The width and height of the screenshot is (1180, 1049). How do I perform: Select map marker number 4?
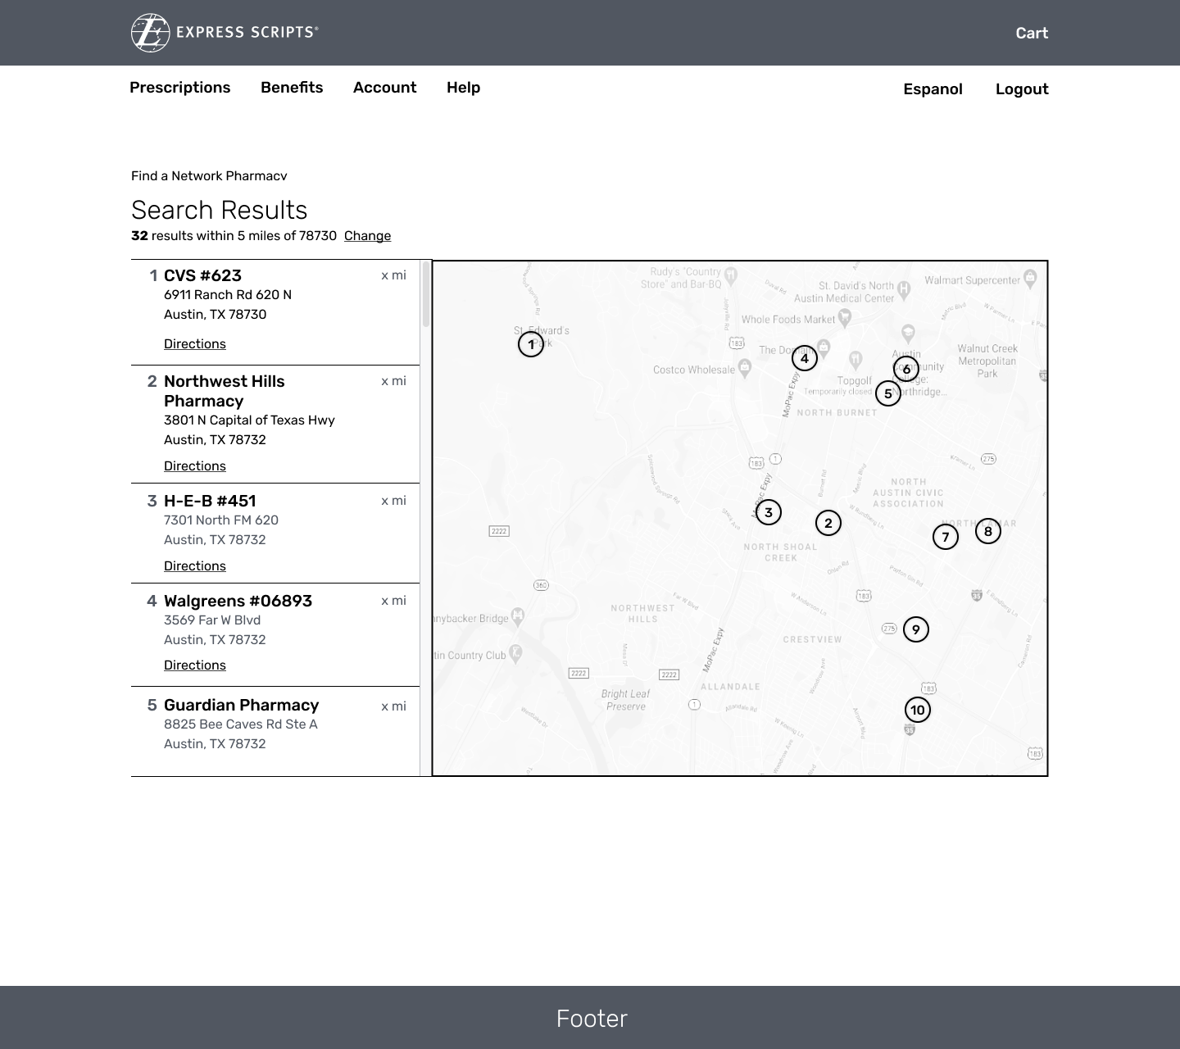(805, 358)
